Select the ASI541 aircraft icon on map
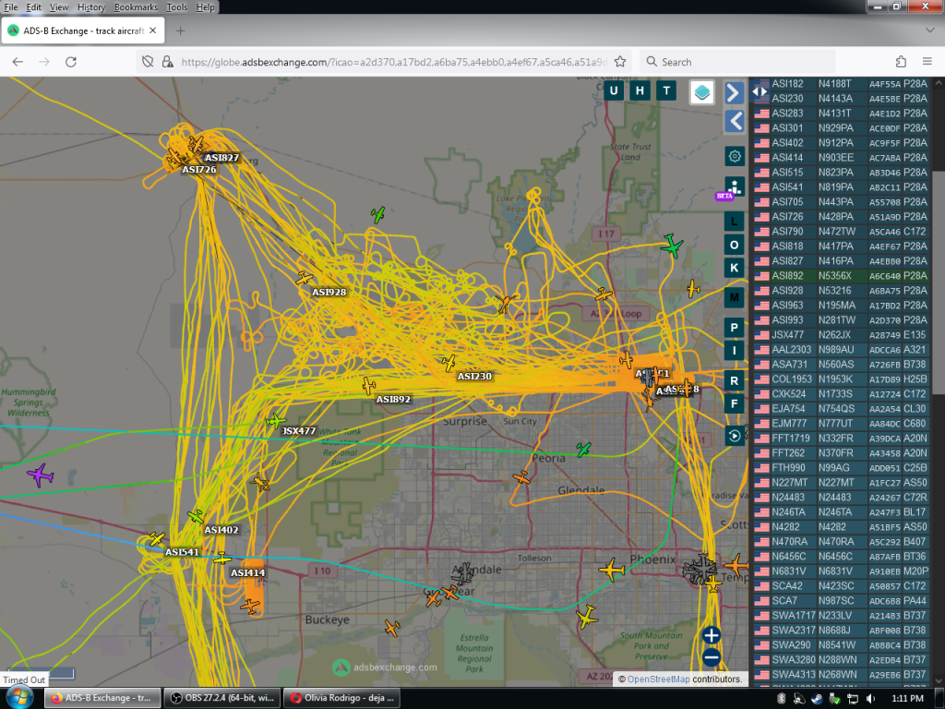945x709 pixels. pos(157,538)
